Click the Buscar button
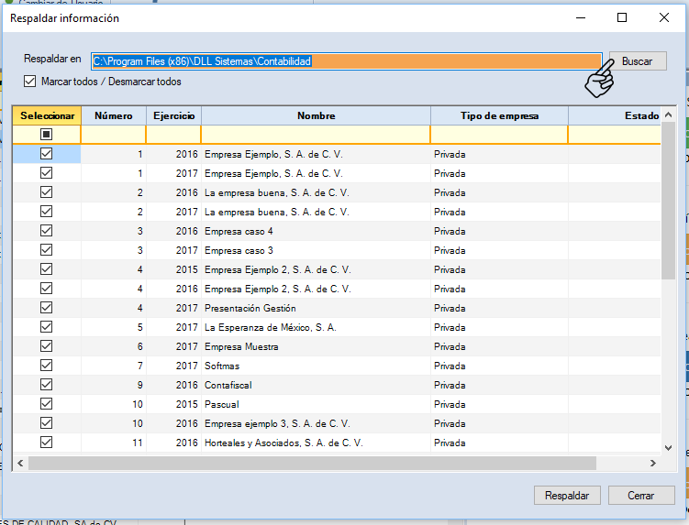The image size is (689, 525). [638, 61]
